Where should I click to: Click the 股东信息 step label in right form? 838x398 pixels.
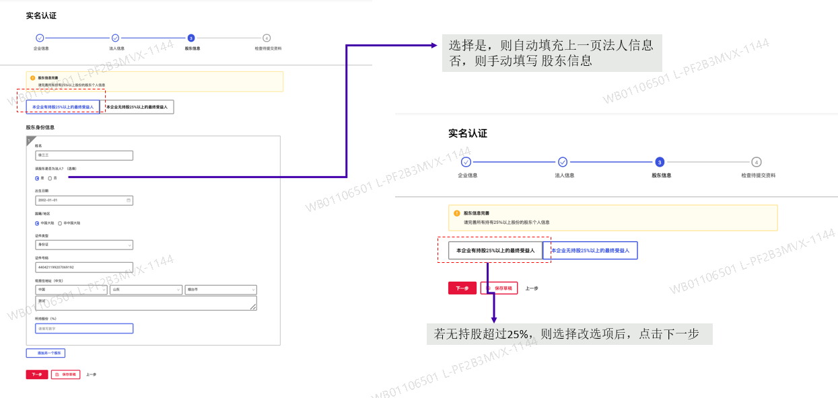[x=661, y=175]
